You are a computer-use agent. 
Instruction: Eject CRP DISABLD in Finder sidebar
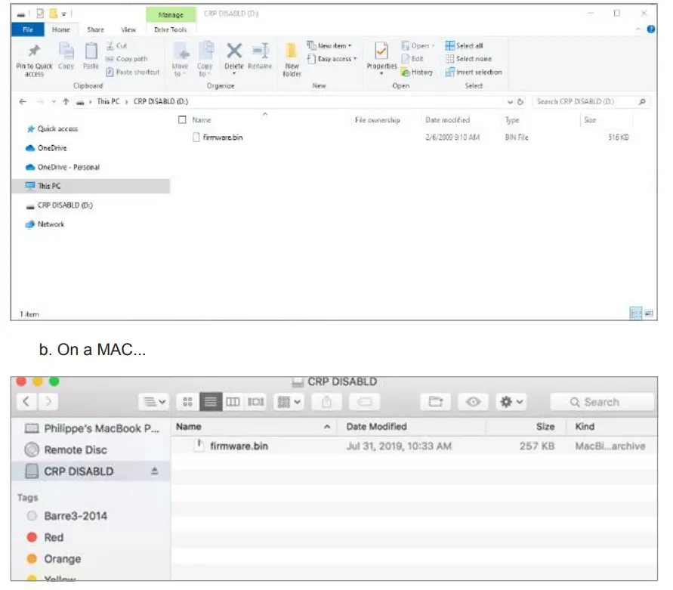pyautogui.click(x=155, y=471)
